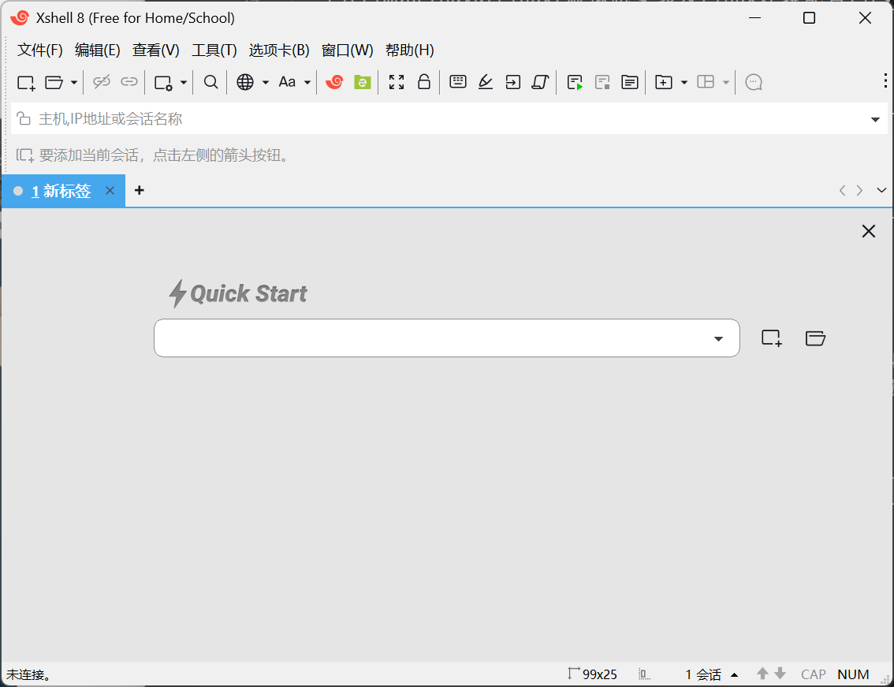
Task: Launch Xftp with the green toolbar icon
Action: 362,82
